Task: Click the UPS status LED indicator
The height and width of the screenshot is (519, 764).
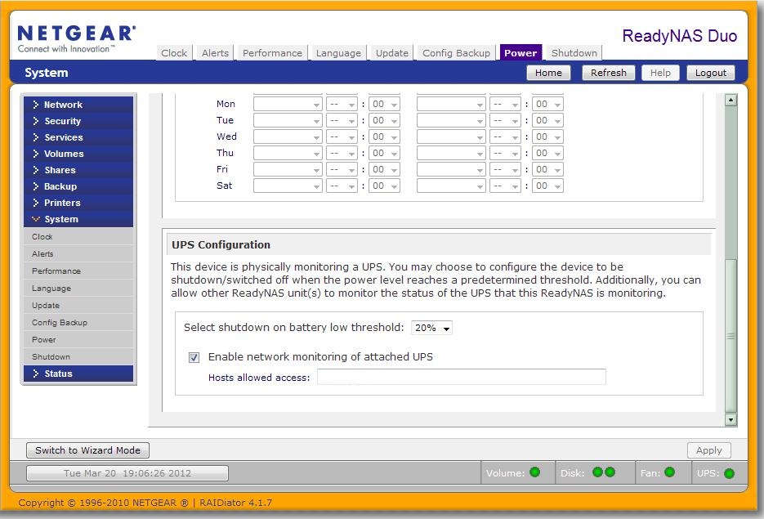Action: pyautogui.click(x=729, y=473)
